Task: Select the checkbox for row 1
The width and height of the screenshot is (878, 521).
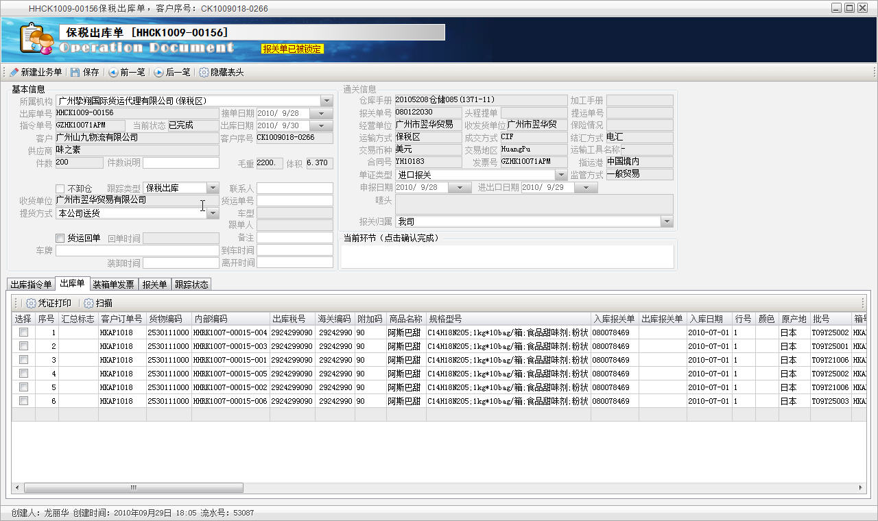Action: coord(24,332)
